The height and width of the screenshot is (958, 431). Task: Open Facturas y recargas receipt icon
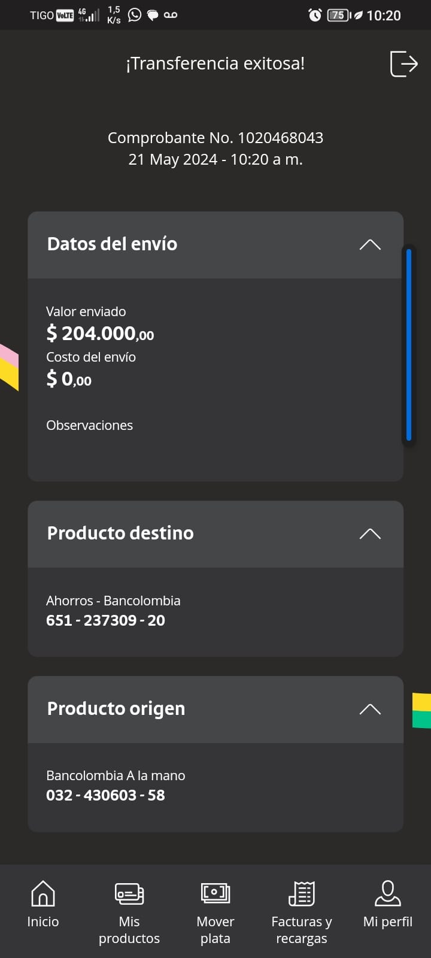tap(302, 894)
